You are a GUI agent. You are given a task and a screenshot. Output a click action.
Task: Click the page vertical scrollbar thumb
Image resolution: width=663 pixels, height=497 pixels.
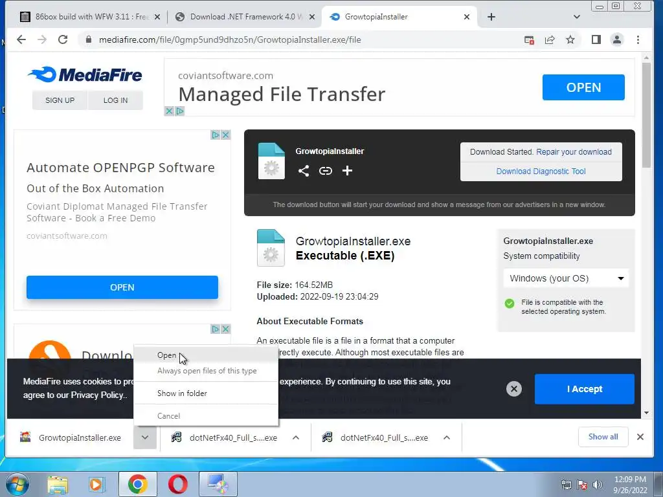click(x=646, y=115)
